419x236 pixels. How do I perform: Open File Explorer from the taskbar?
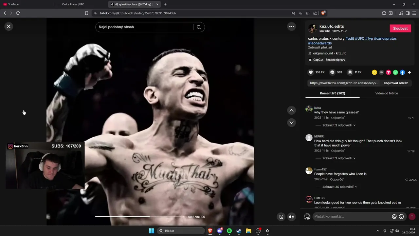click(x=248, y=231)
